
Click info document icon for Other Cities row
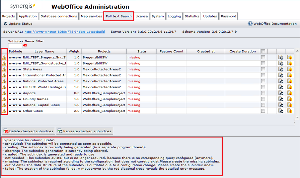click(x=289, y=111)
